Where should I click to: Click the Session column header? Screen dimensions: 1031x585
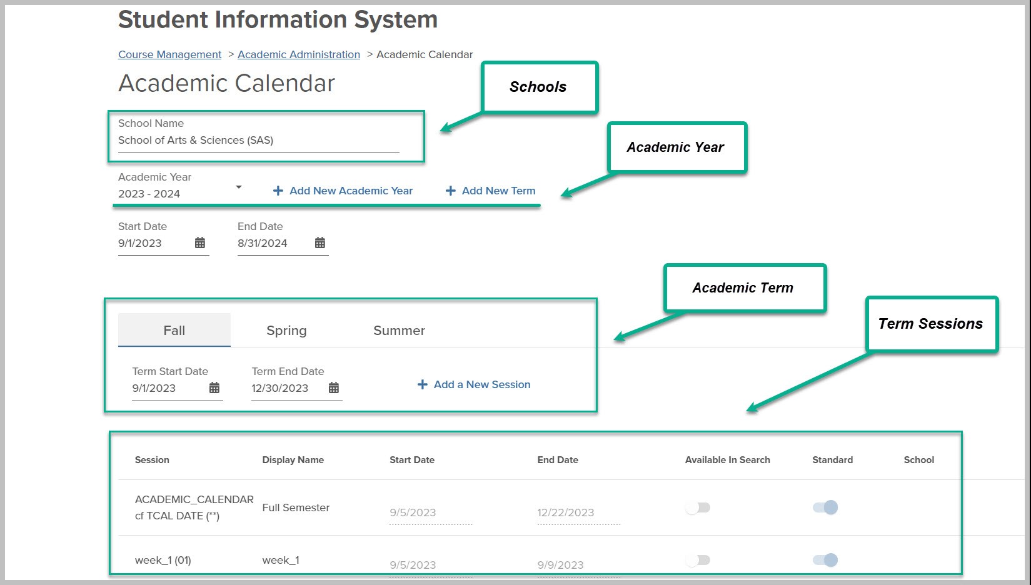tap(152, 460)
